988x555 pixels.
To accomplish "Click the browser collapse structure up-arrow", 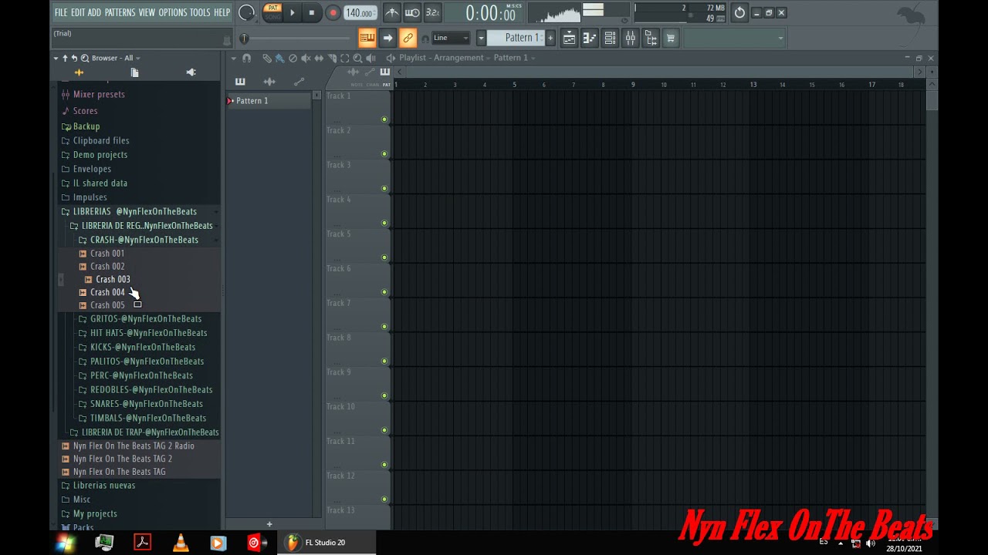I will click(x=65, y=58).
